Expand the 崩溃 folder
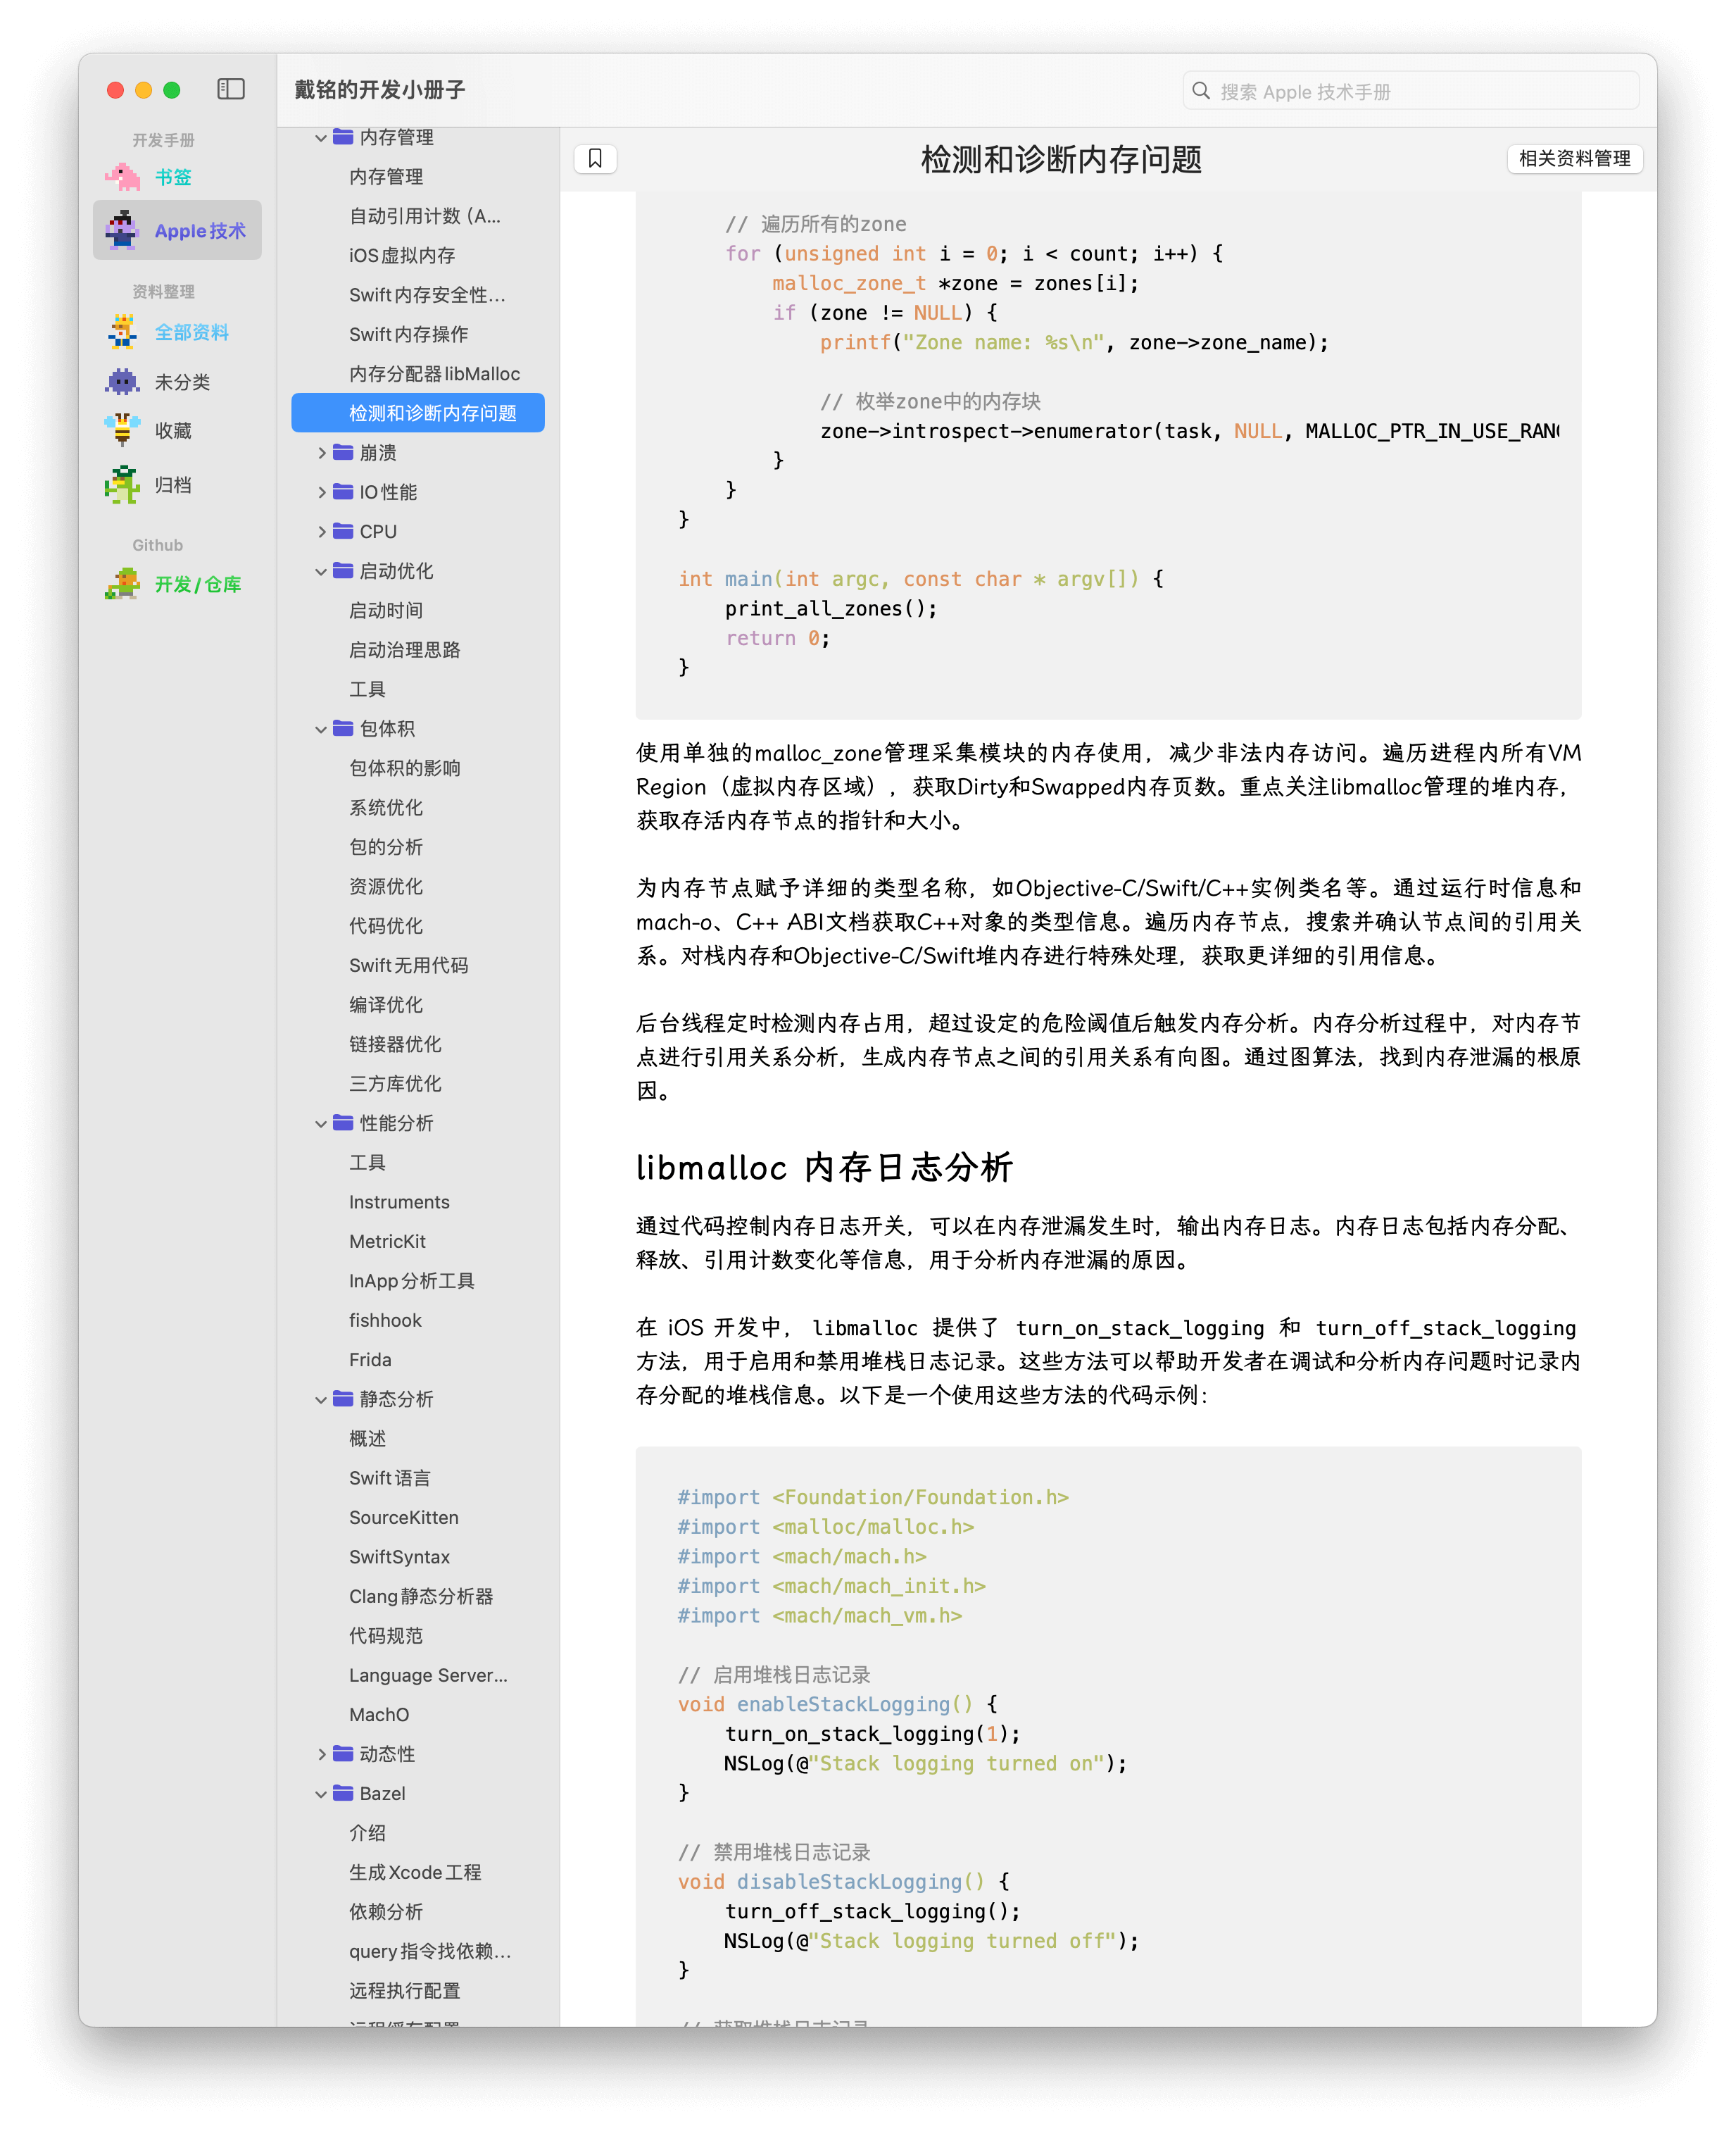 coord(322,454)
